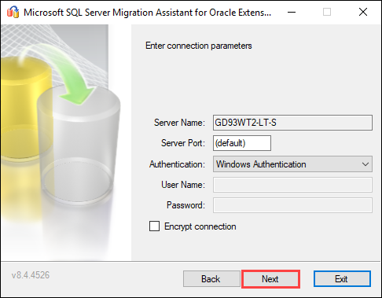The height and width of the screenshot is (298, 382).
Task: Click the 'User Name:' label
Action: 183,185
